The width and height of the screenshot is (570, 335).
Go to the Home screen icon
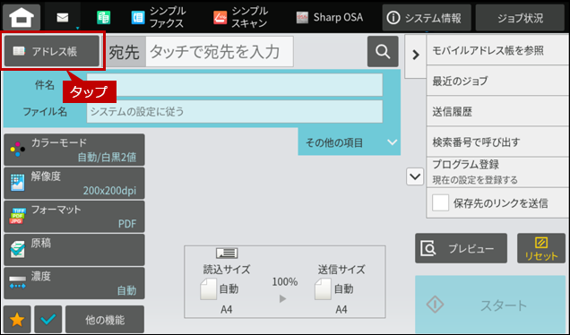pos(22,17)
